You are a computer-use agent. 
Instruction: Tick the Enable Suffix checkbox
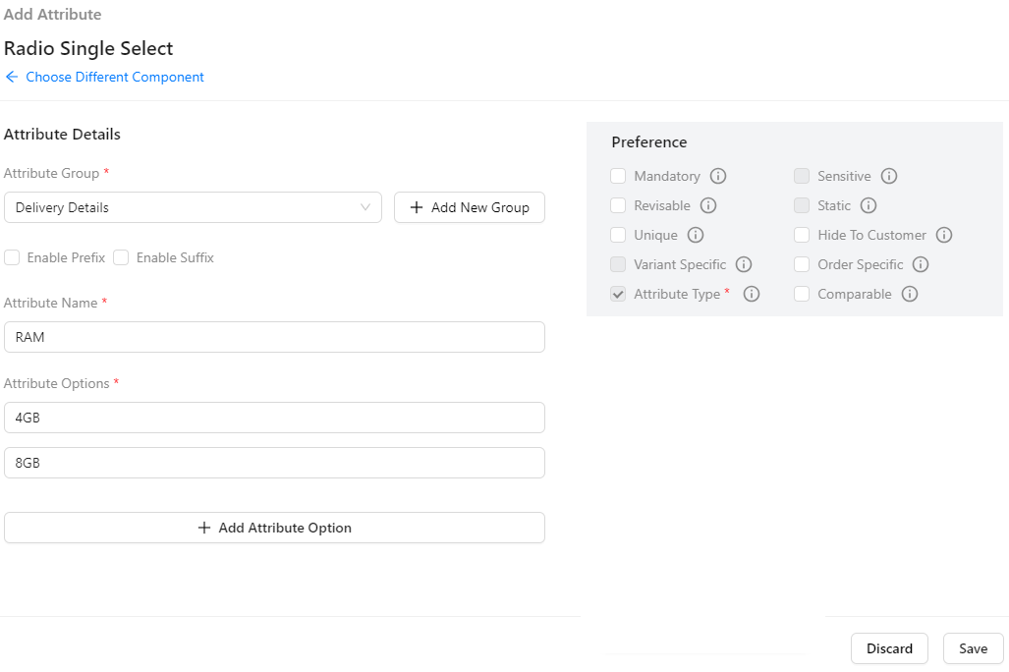click(x=121, y=257)
